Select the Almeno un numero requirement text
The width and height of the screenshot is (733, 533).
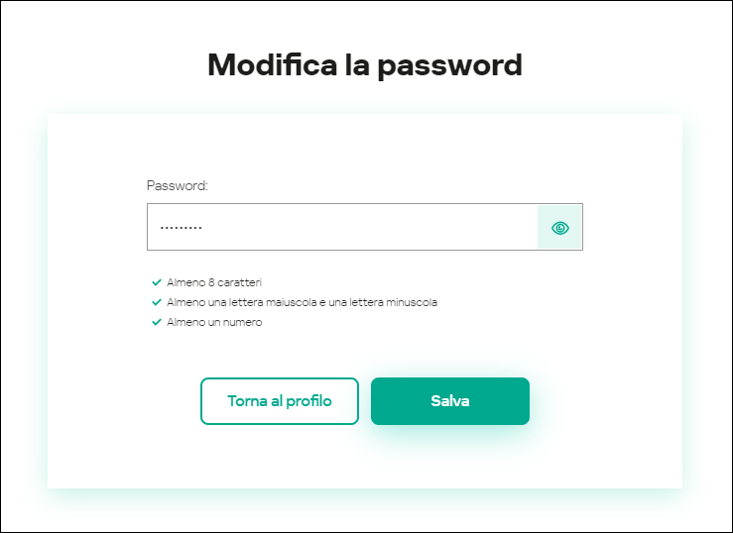click(214, 322)
